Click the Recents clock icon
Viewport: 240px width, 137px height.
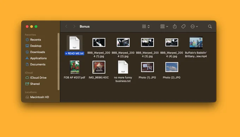(27, 40)
